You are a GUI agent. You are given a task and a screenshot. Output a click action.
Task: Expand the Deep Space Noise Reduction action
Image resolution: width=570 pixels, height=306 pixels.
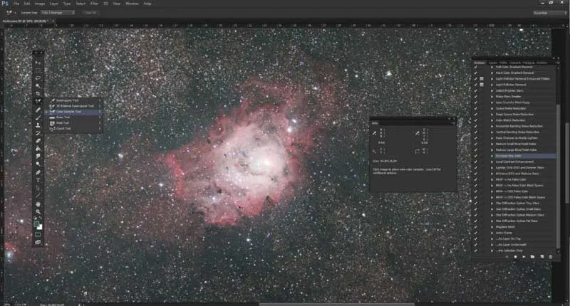[492, 115]
